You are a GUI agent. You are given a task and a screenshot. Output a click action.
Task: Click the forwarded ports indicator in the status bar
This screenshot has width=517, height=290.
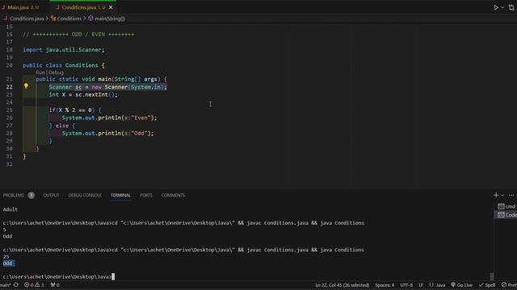point(55,285)
